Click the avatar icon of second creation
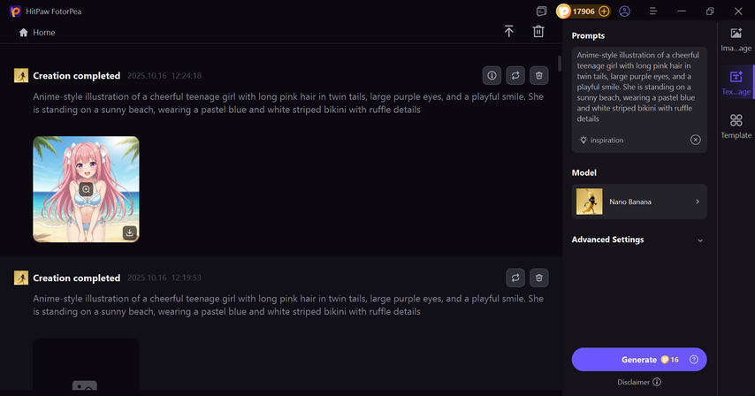Image resolution: width=755 pixels, height=396 pixels. (x=21, y=278)
